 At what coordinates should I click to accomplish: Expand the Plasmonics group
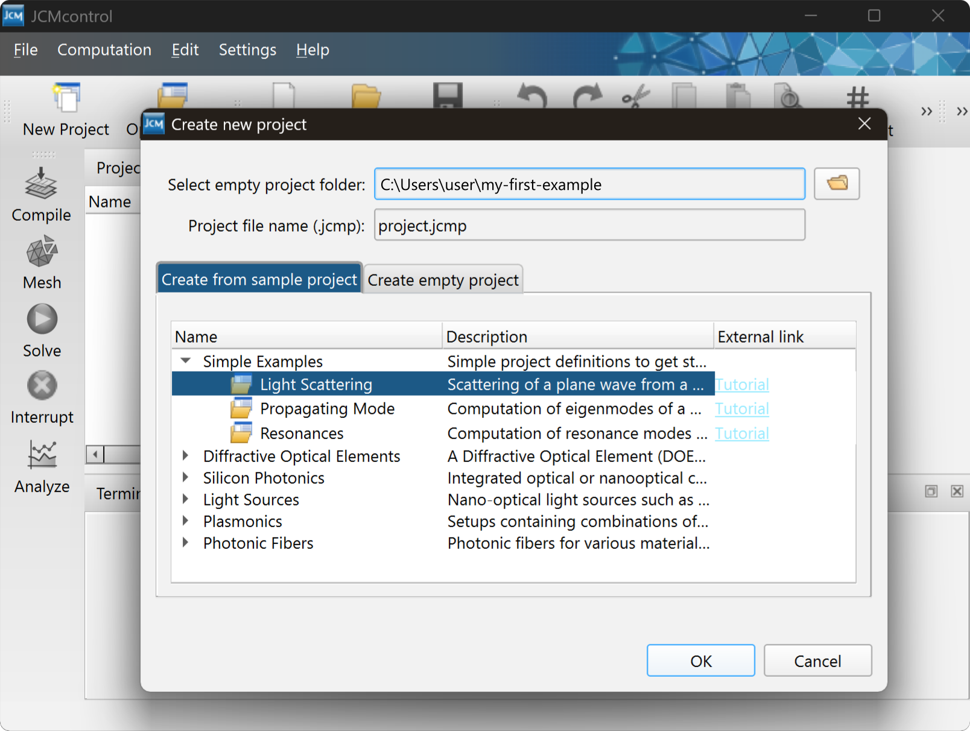186,521
